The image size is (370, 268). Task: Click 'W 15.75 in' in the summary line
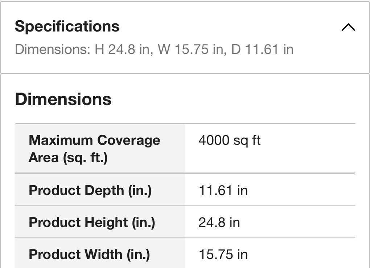point(191,49)
